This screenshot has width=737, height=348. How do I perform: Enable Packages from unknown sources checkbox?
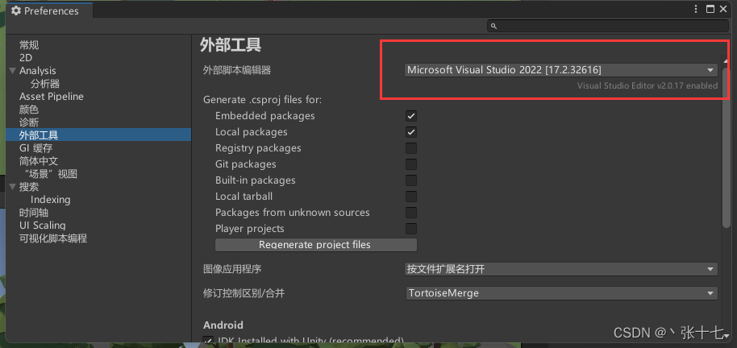(411, 213)
